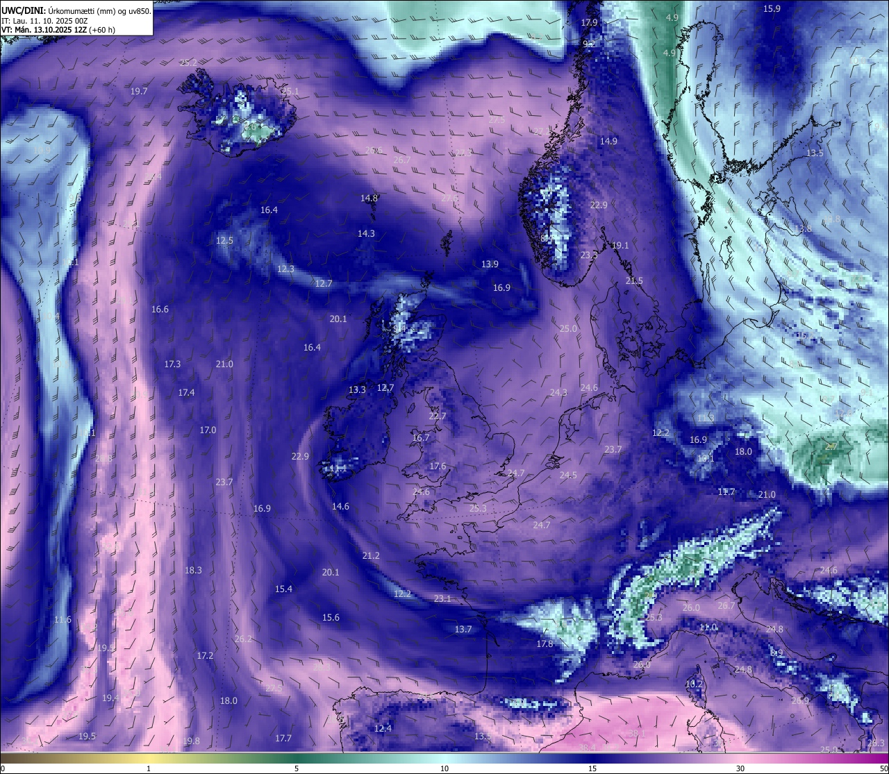This screenshot has height=774, width=889.
Task: Click the 13.3 value northwest of Ireland
Action: 357,389
